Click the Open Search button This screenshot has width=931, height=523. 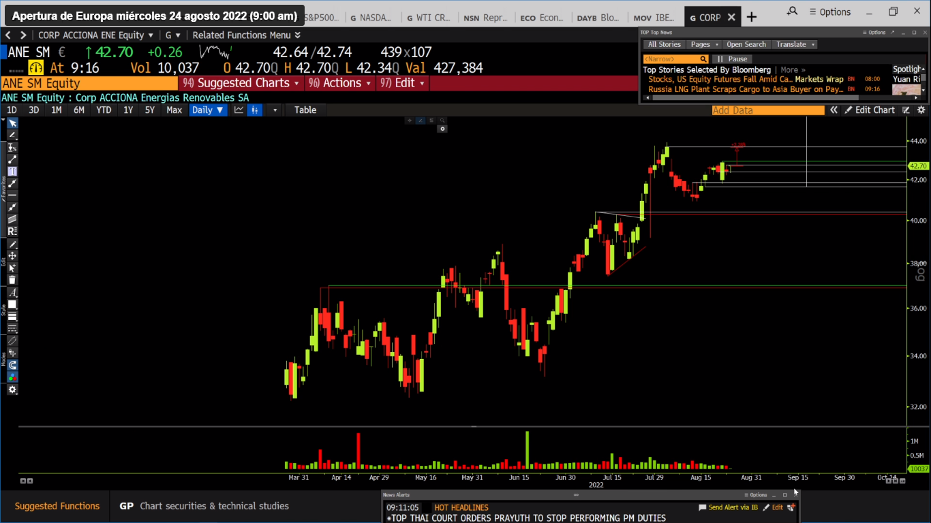[746, 44]
